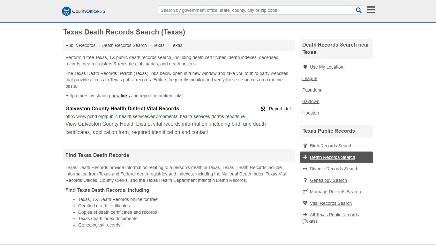Image resolution: width=436 pixels, height=245 pixels.
Task: Click 'Copies of death certificates and records' bullet
Action: (x=117, y=212)
